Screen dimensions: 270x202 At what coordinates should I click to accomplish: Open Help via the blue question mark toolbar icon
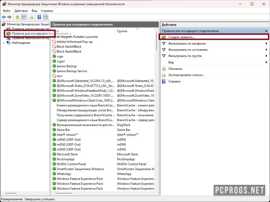39,17
